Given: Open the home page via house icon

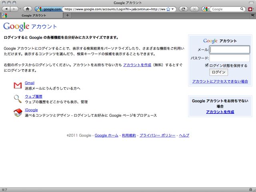Looking at the screenshot, I should coord(28,9).
